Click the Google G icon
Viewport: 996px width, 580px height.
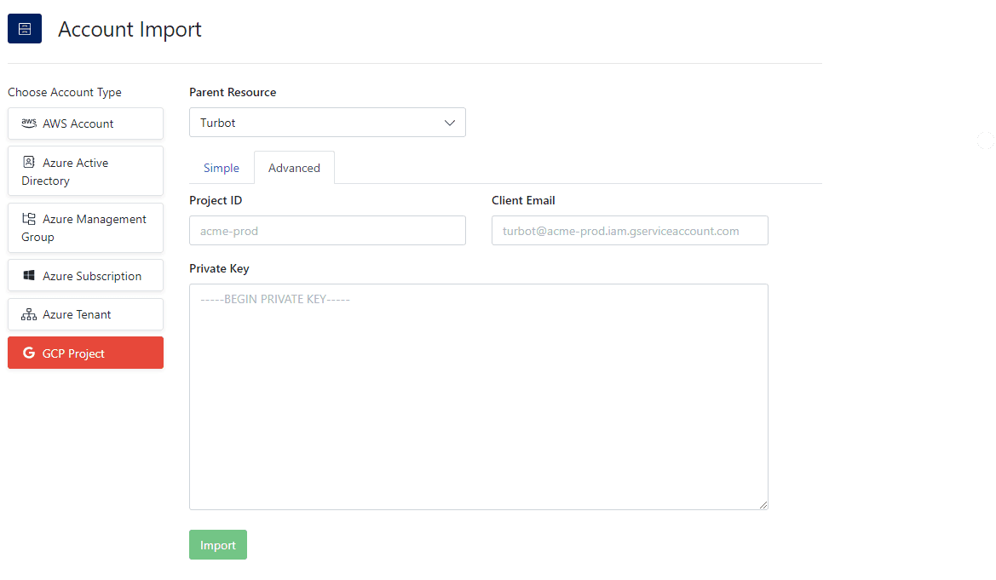[x=29, y=353]
